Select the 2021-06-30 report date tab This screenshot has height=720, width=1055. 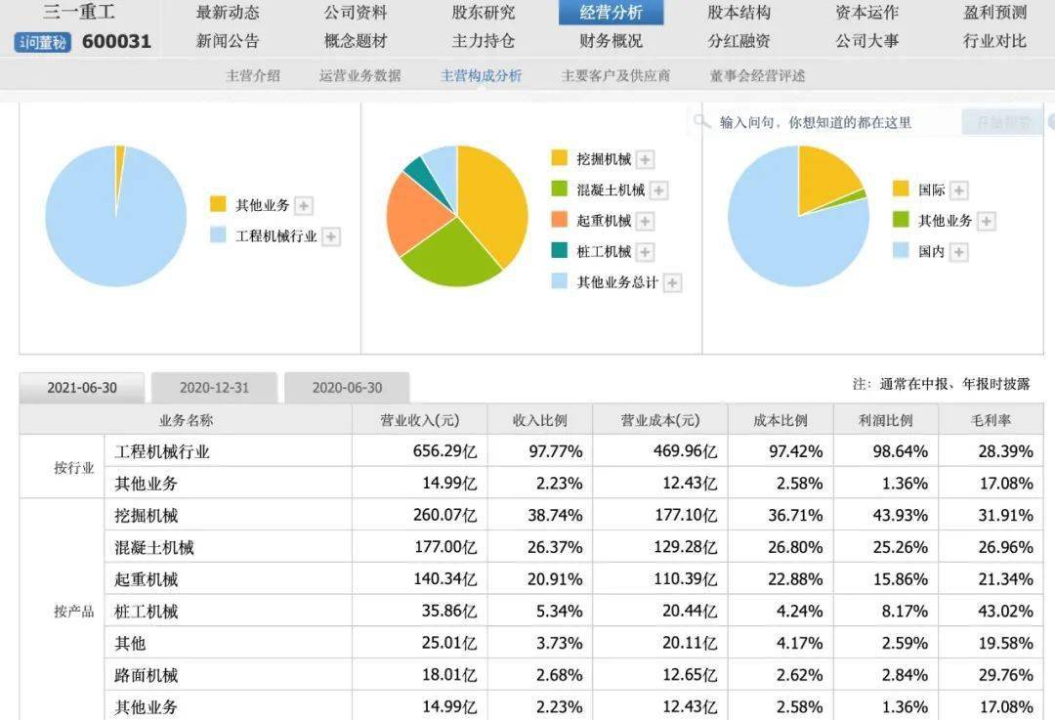coord(82,388)
